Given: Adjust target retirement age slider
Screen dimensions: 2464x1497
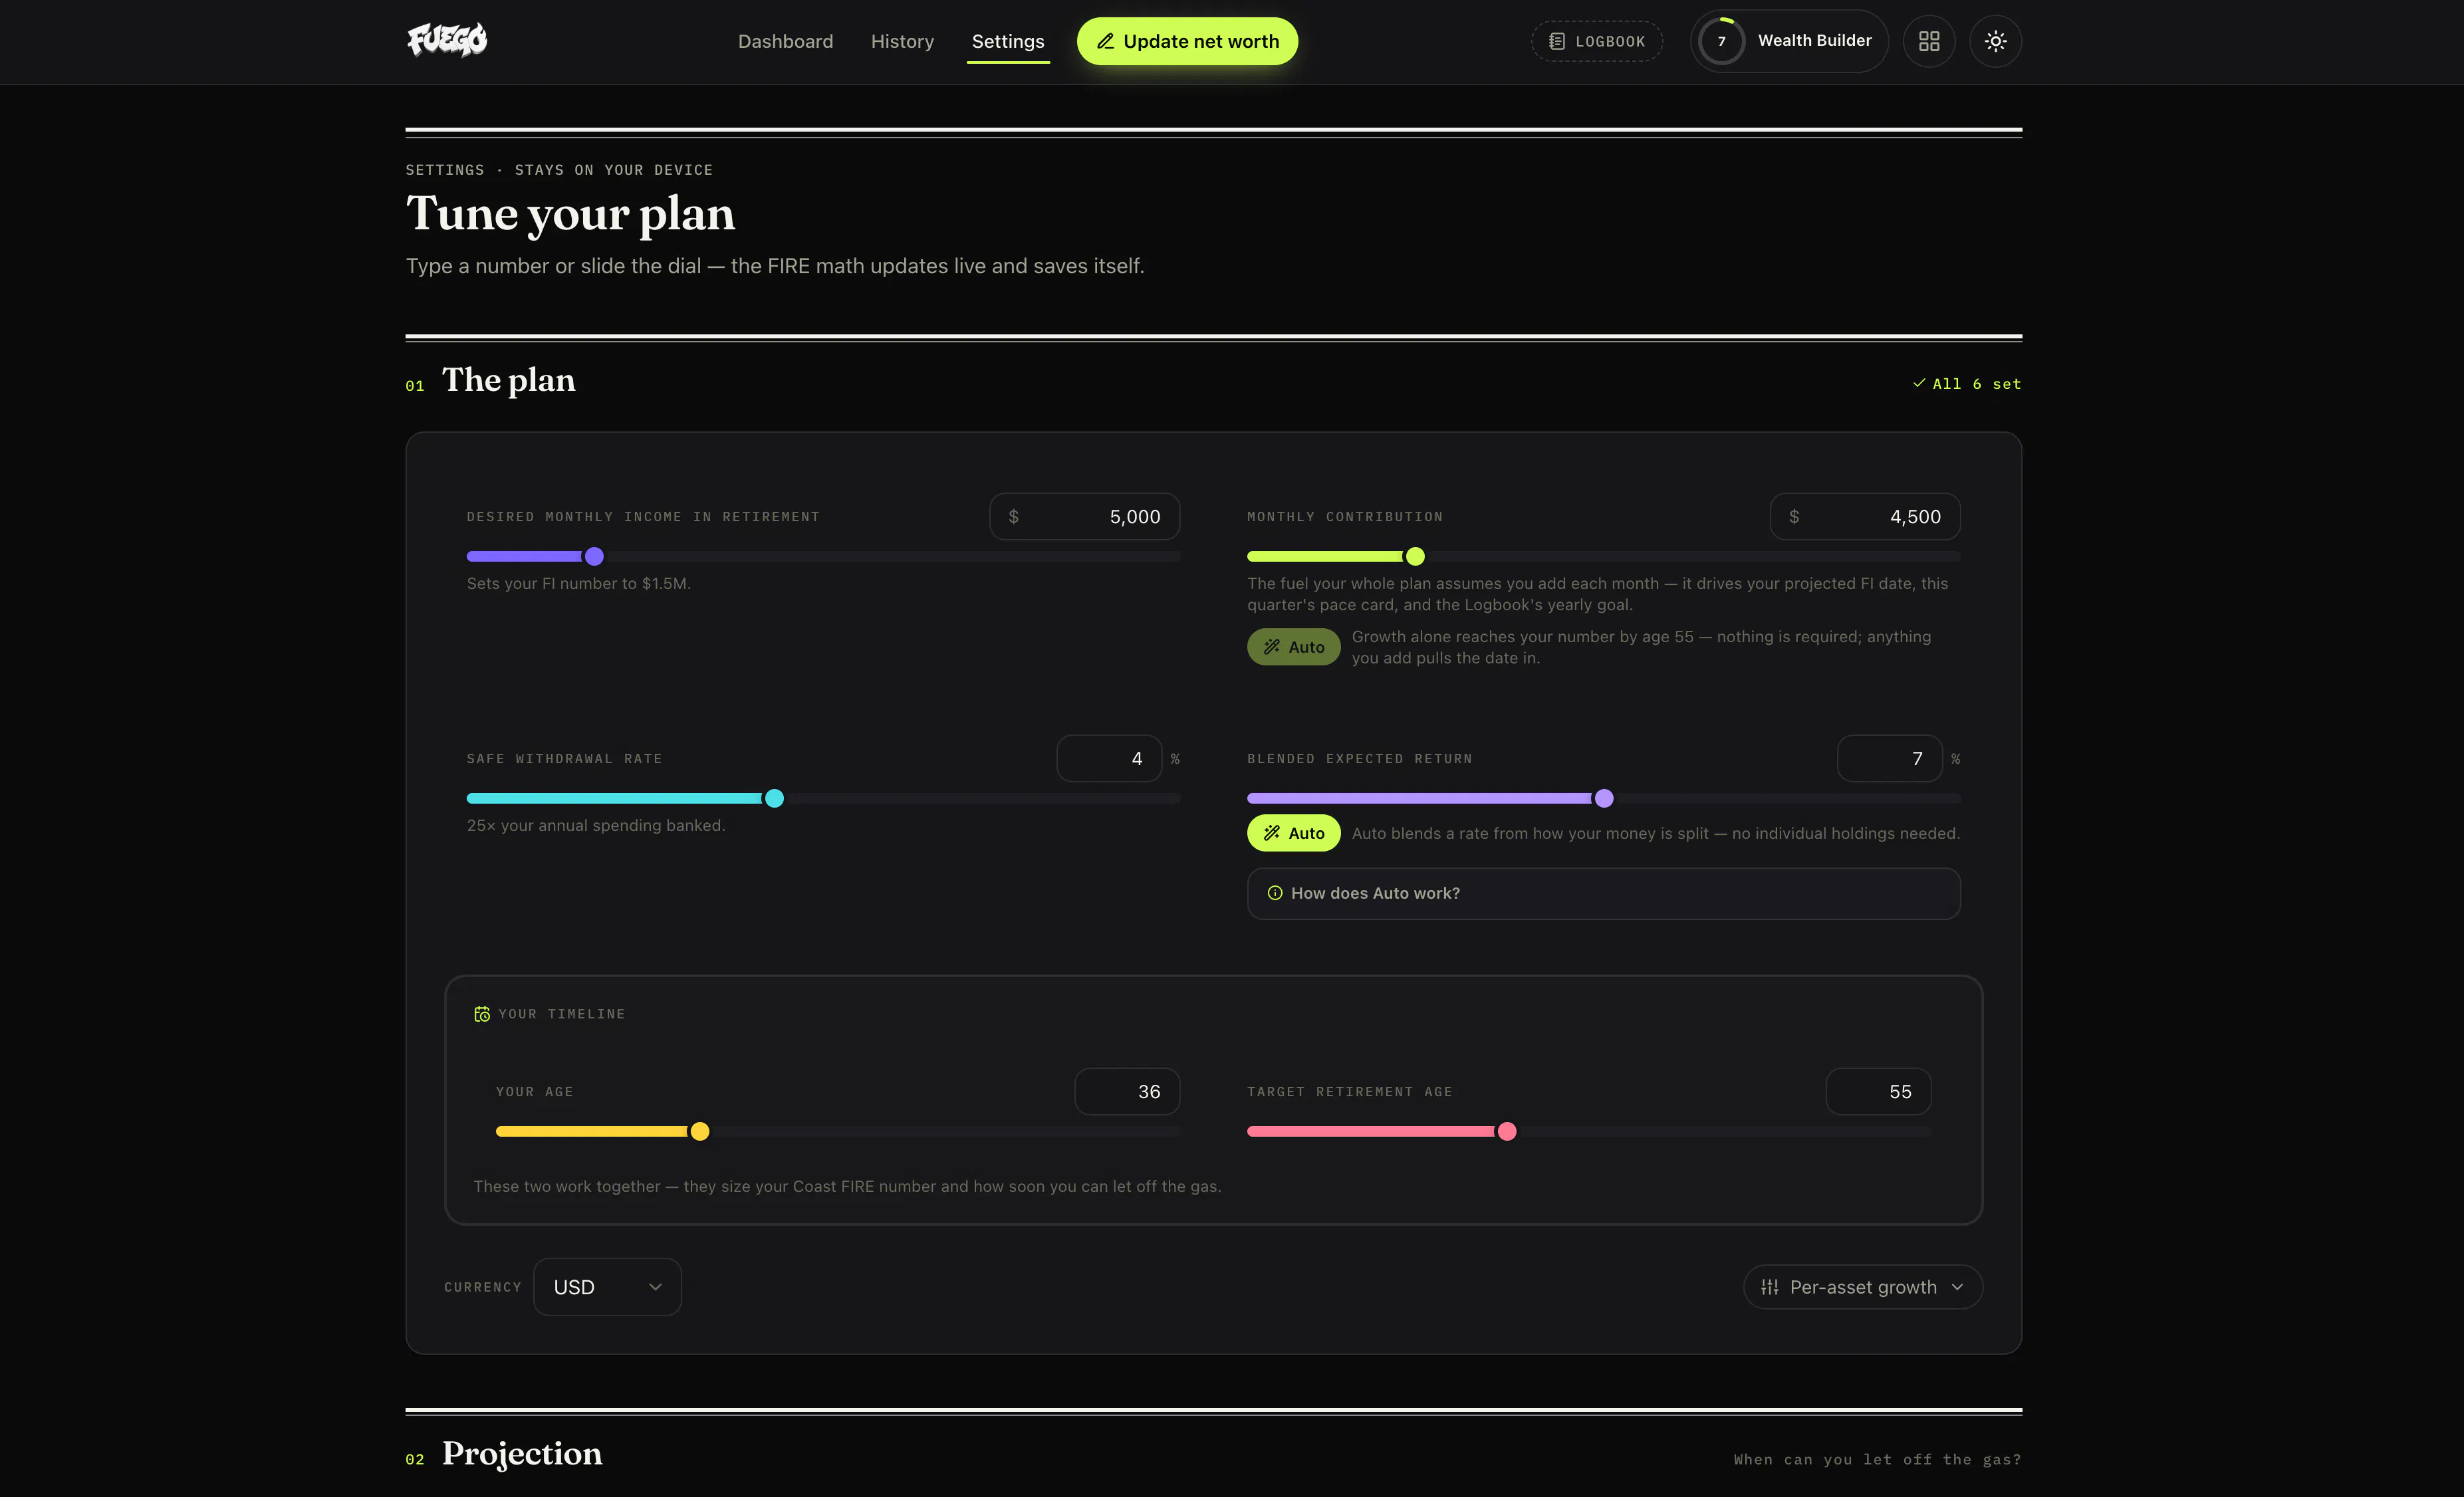Looking at the screenshot, I should tap(1507, 1131).
